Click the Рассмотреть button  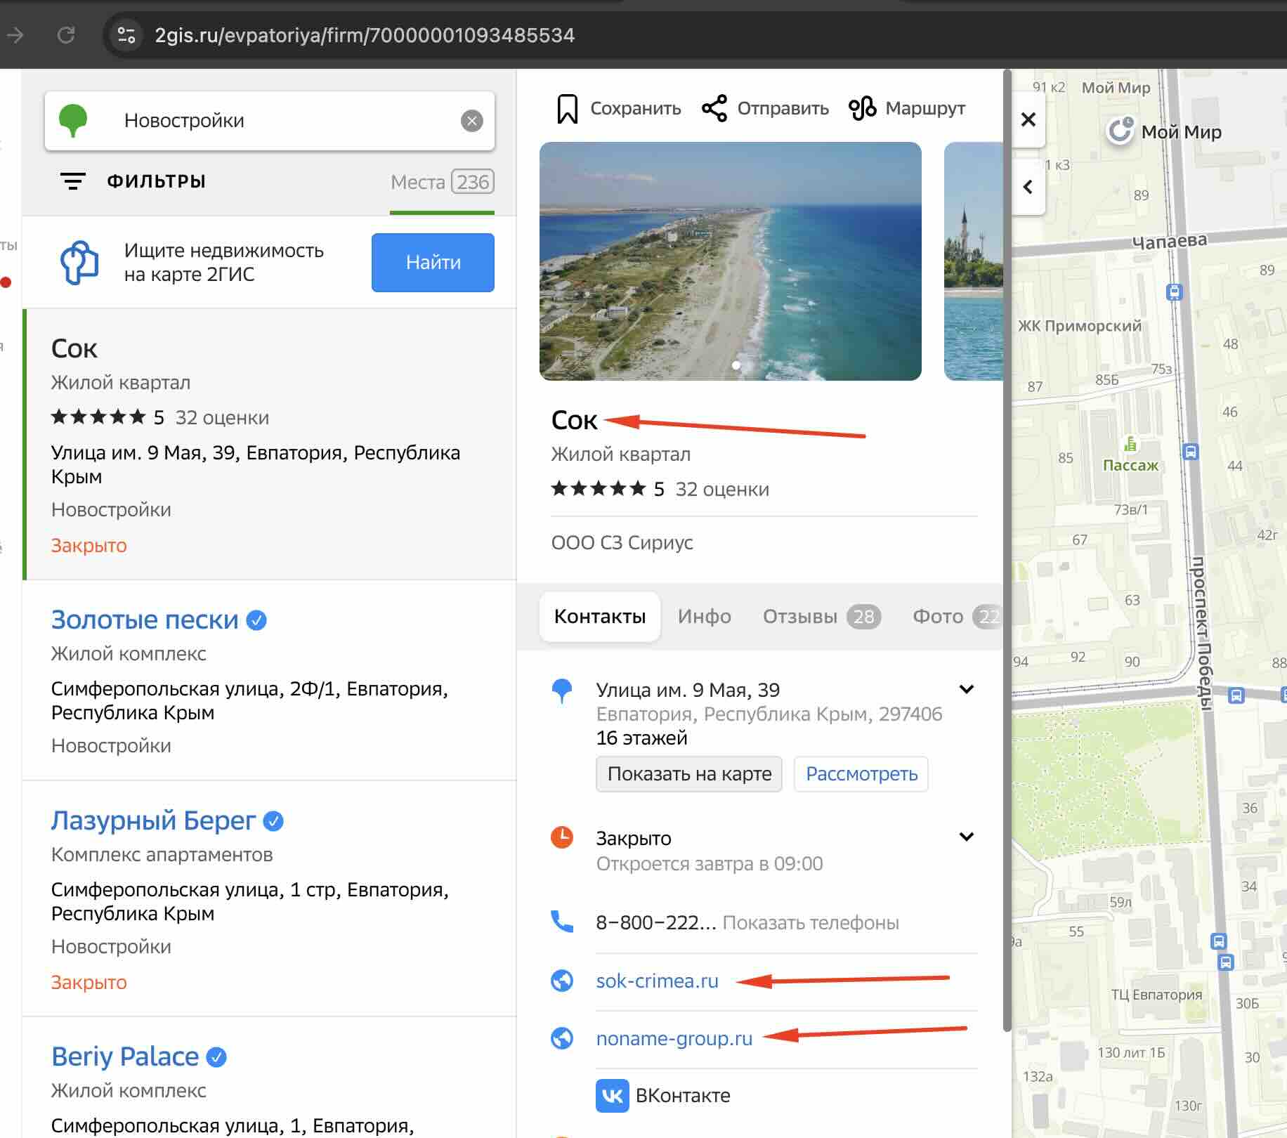(x=861, y=774)
